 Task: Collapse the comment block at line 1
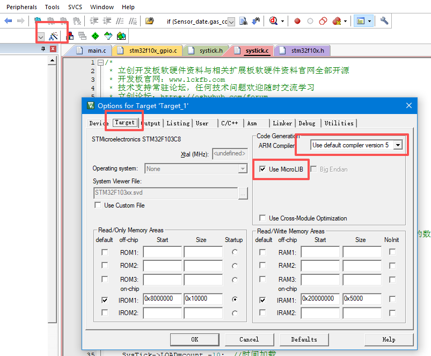pos(100,62)
